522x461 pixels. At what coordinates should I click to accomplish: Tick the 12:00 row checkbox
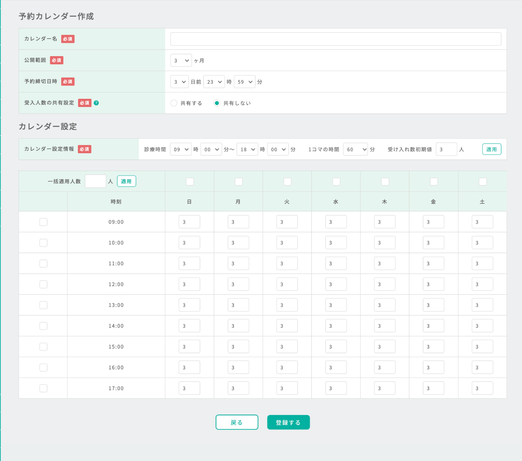tap(43, 284)
